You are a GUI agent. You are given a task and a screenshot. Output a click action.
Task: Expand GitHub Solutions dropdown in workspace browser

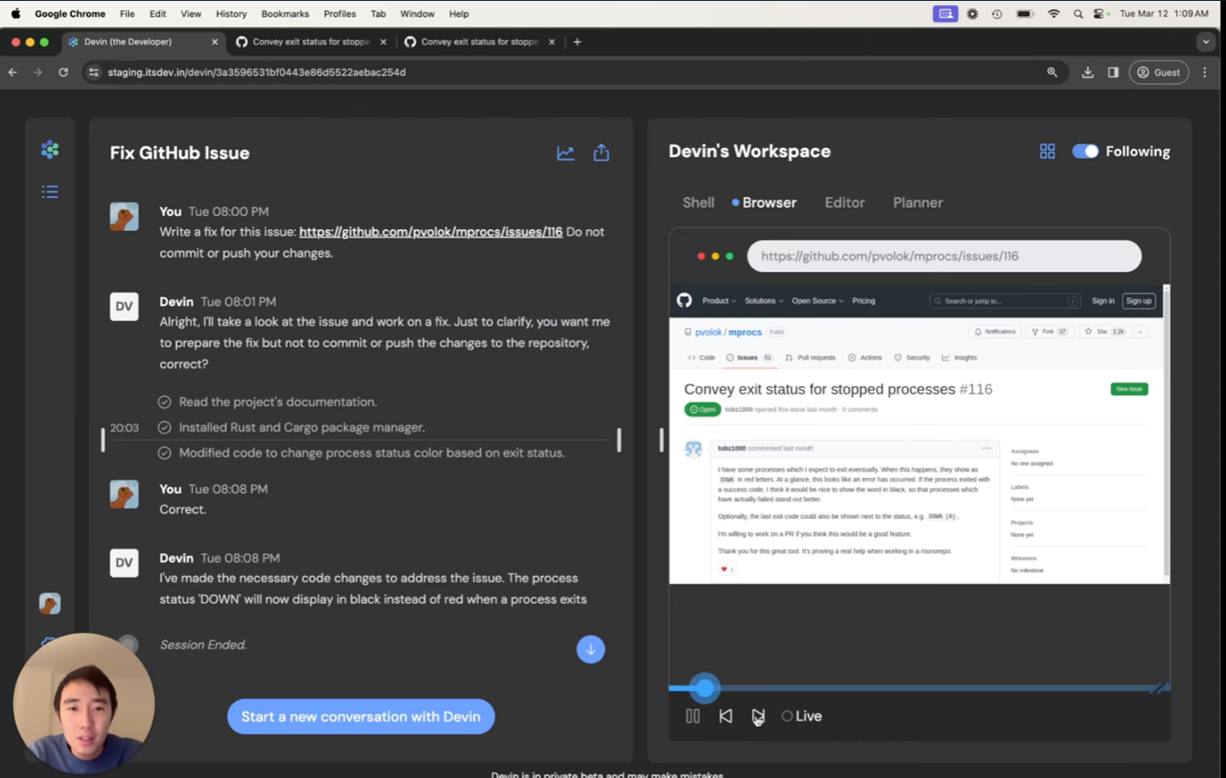click(764, 301)
